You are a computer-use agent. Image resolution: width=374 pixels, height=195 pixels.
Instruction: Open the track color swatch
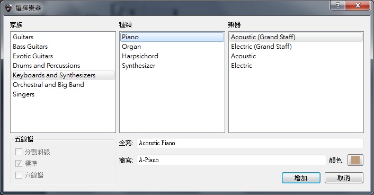tap(355, 160)
